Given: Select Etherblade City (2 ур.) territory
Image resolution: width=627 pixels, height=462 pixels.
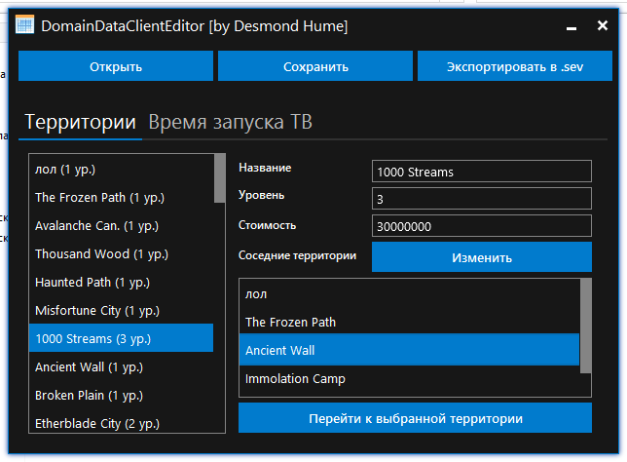Looking at the screenshot, I should point(122,423).
